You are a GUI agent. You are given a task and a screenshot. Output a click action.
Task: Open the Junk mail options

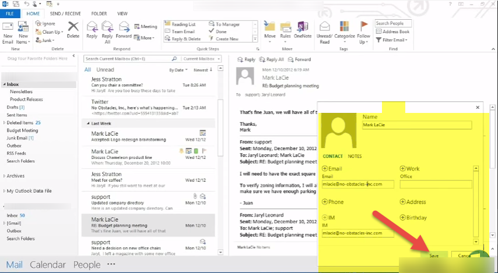tap(45, 40)
